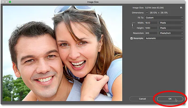Uncheck the Resample checkbox

(x=132, y=38)
